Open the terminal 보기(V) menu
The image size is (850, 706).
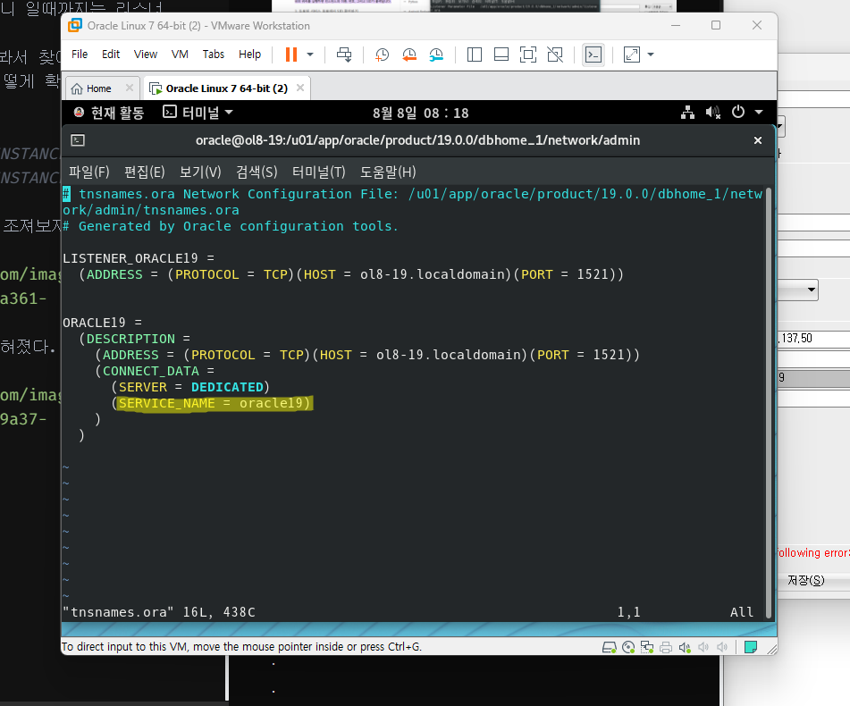(x=200, y=172)
